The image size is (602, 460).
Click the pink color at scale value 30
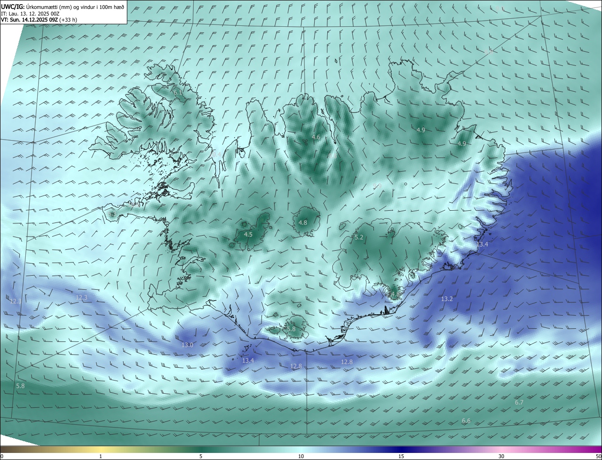(x=501, y=450)
